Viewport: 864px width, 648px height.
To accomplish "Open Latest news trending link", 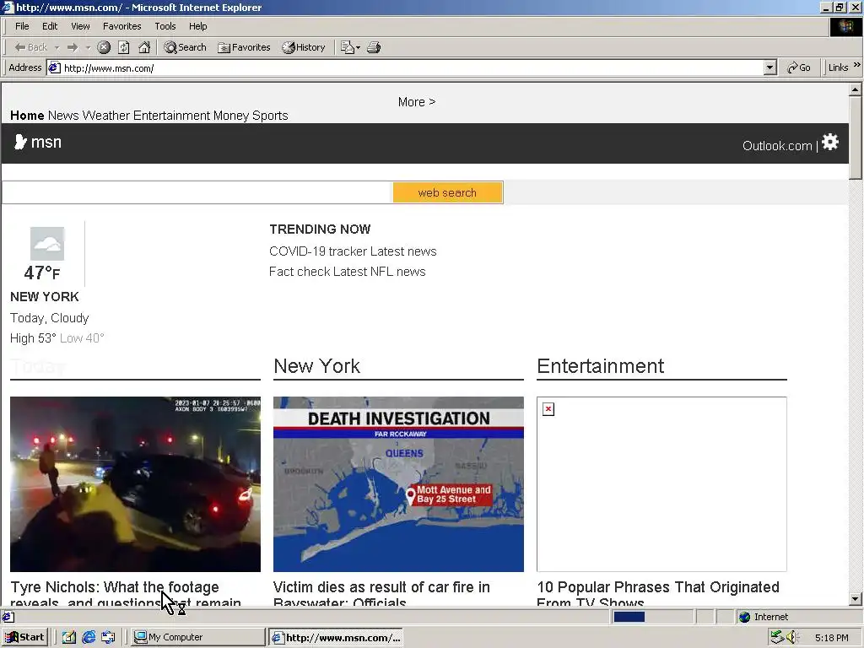I will click(403, 251).
